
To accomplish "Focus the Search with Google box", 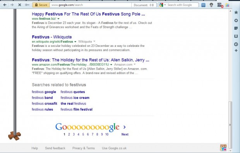I will [183, 5].
